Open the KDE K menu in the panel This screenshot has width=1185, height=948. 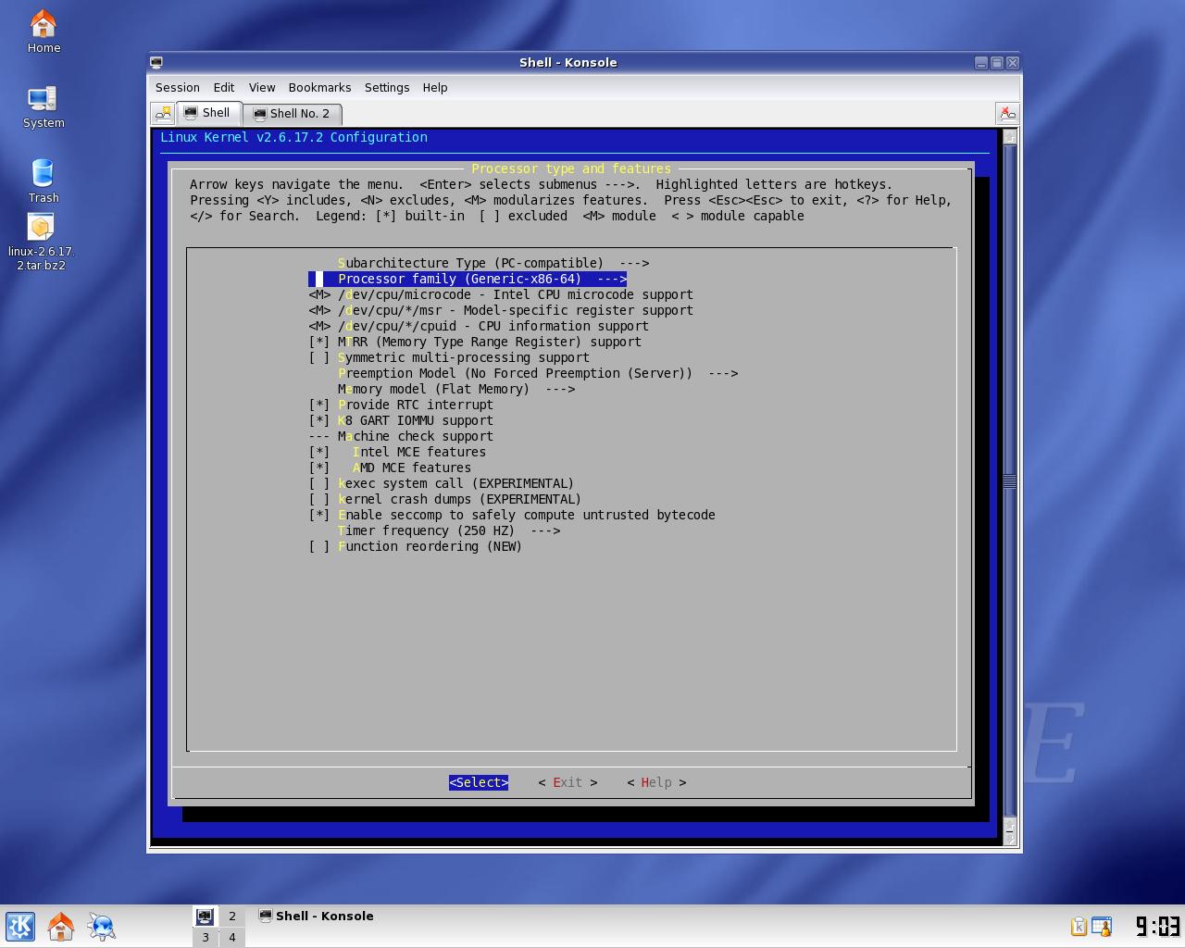click(20, 926)
